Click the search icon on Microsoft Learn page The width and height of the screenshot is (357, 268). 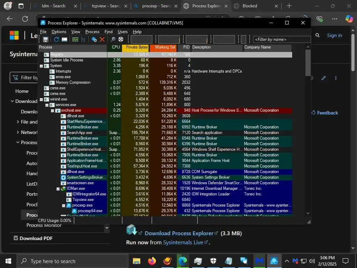pos(318,35)
